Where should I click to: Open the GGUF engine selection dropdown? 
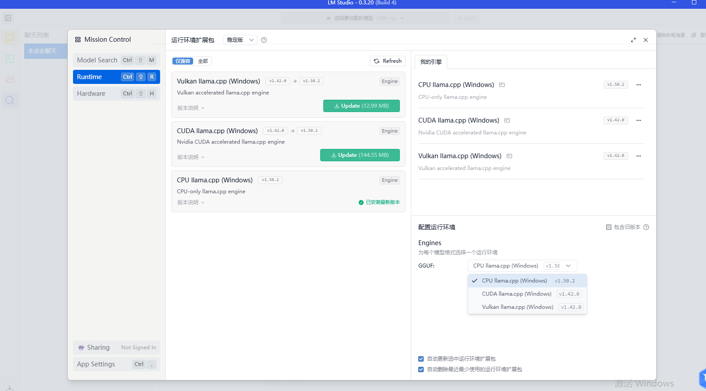522,266
